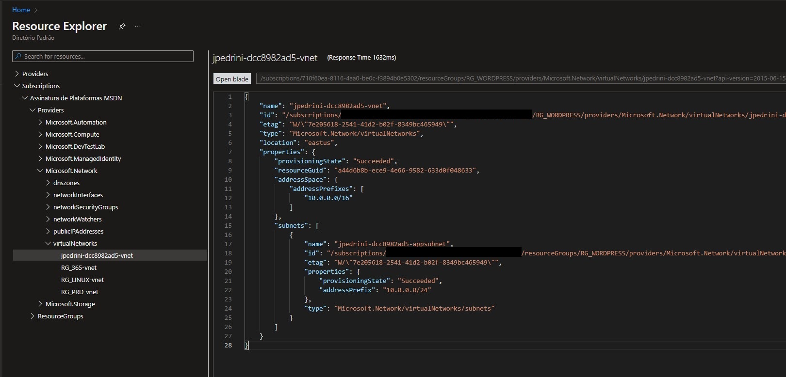Select RG_PRD-vnet in the tree

coord(80,292)
